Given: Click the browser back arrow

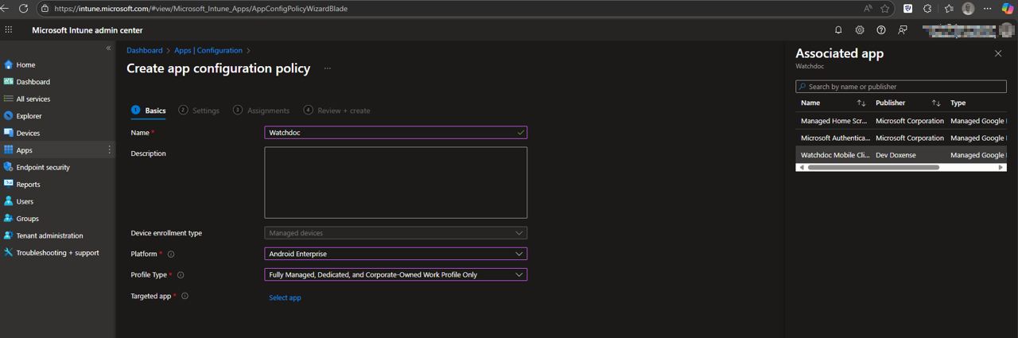Looking at the screenshot, I should pyautogui.click(x=6, y=9).
